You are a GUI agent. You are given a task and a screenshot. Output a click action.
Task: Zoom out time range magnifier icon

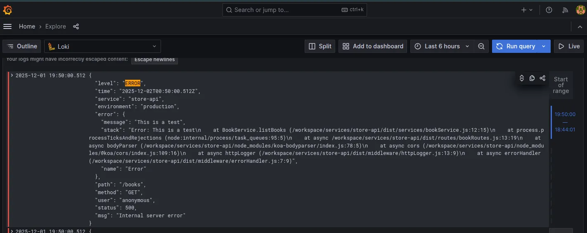481,46
